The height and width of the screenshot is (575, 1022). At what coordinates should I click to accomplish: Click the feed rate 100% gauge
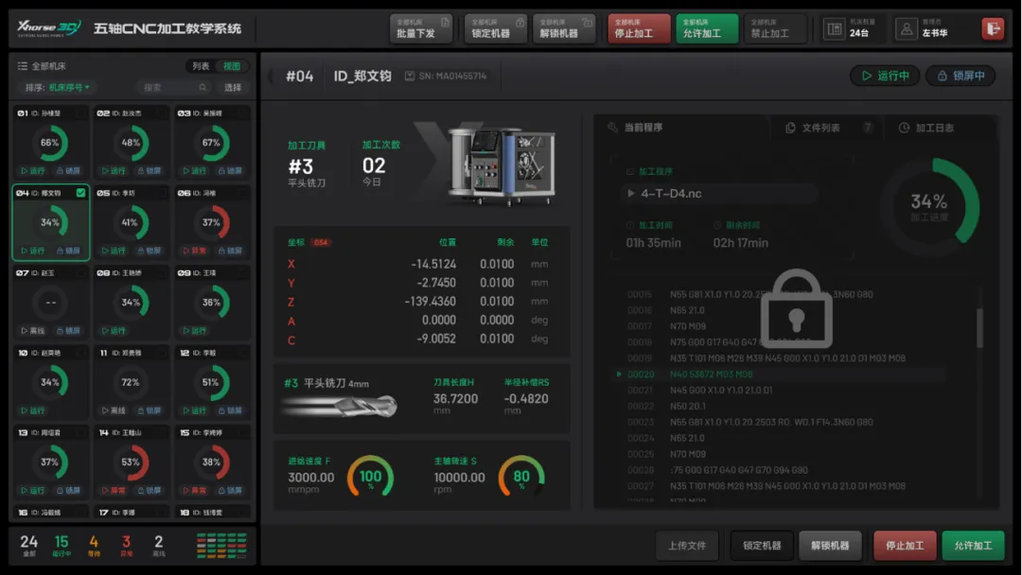tap(370, 478)
